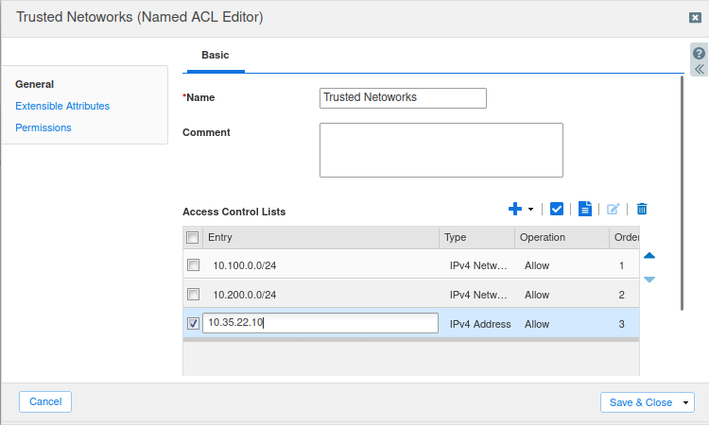
Task: Open the Permissions section
Action: [43, 127]
